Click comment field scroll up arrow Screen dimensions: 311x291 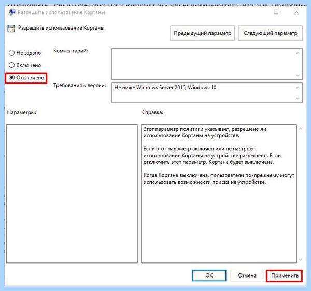click(x=298, y=53)
